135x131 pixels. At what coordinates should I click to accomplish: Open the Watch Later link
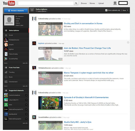pyautogui.click(x=19, y=25)
